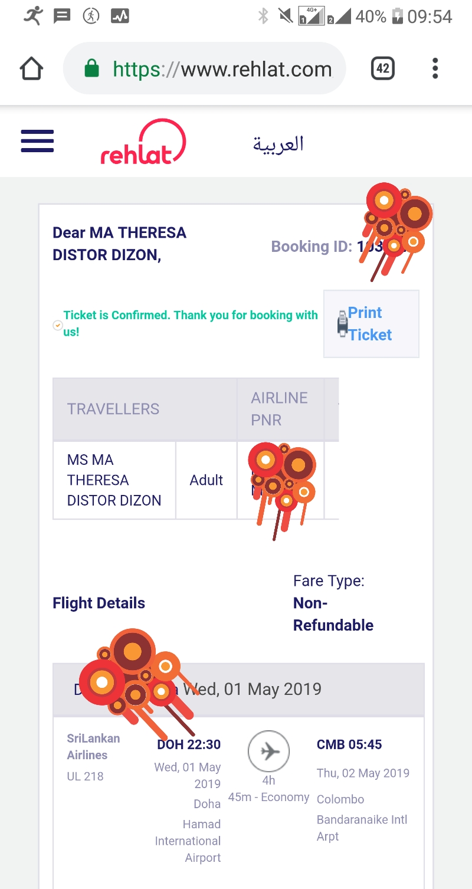Tap the airplane icon between airports
Screen dimensions: 472x889
pyautogui.click(x=268, y=752)
